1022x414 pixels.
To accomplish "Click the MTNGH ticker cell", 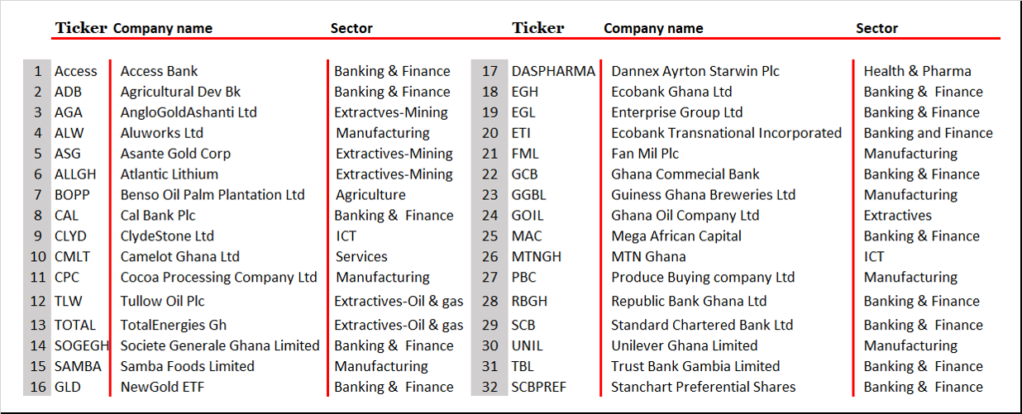I will pyautogui.click(x=536, y=257).
